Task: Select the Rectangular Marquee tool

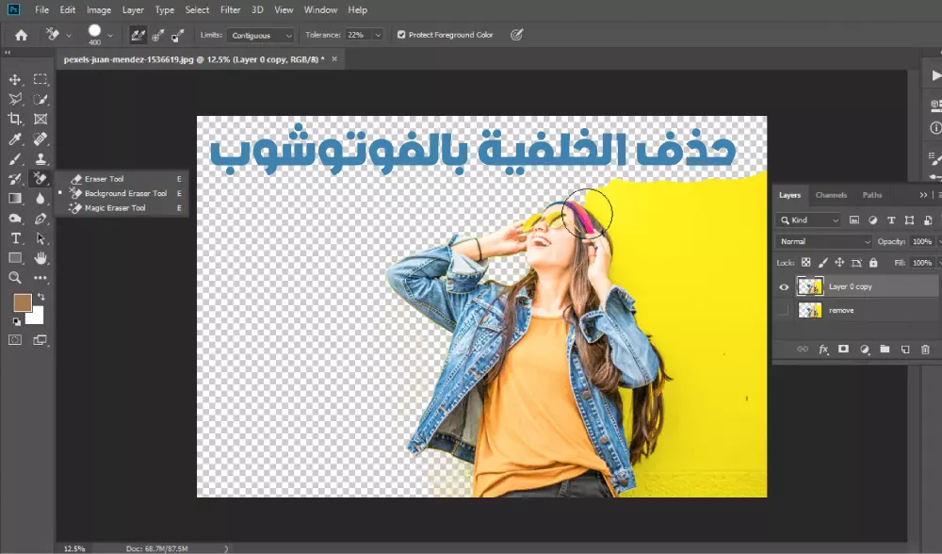Action: click(x=41, y=79)
